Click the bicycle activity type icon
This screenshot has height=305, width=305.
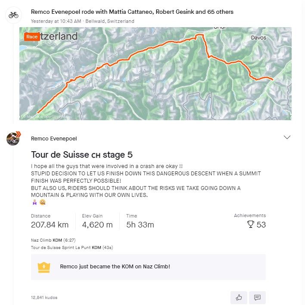(x=14, y=15)
